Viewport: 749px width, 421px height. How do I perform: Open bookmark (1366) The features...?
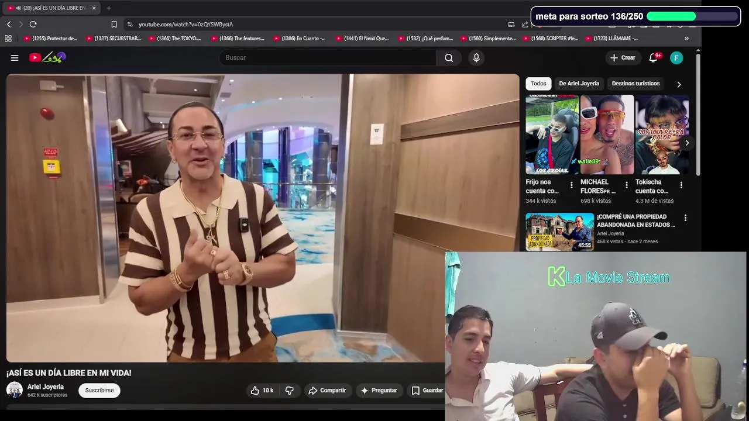pos(238,39)
